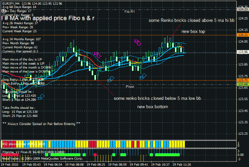Viewport: 249px width, 167px height.
Task: Select 'Current Month Range: 62' line
Action: point(20,47)
